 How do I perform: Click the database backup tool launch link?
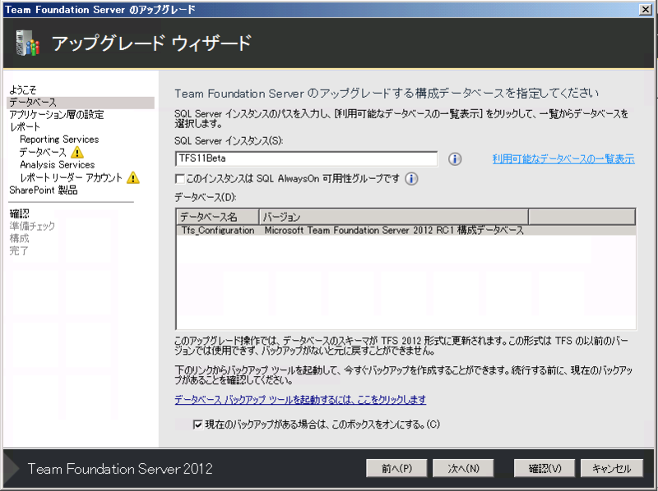pos(300,400)
